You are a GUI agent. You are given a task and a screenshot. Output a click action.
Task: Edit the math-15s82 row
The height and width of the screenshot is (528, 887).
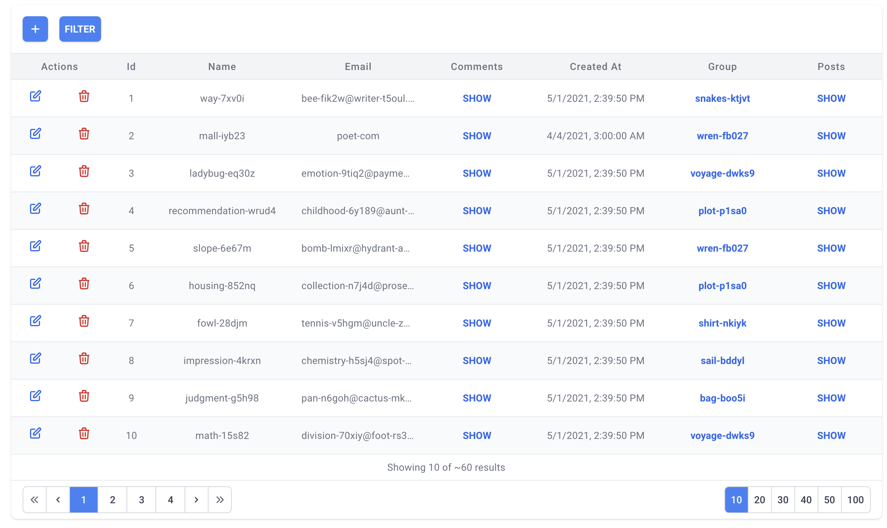click(35, 433)
